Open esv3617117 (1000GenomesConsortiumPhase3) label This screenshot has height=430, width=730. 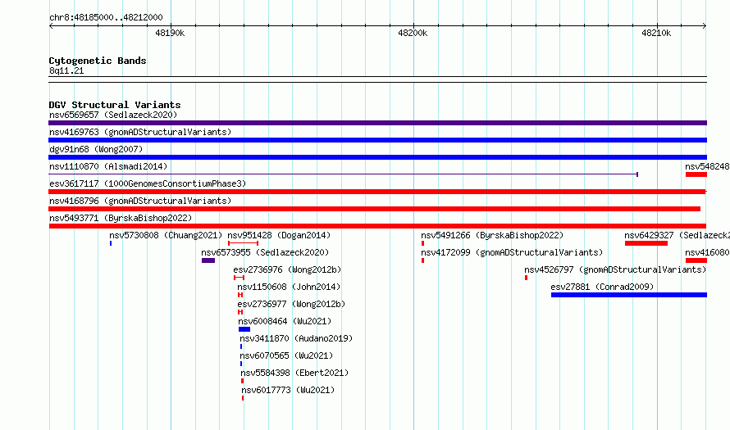(148, 183)
